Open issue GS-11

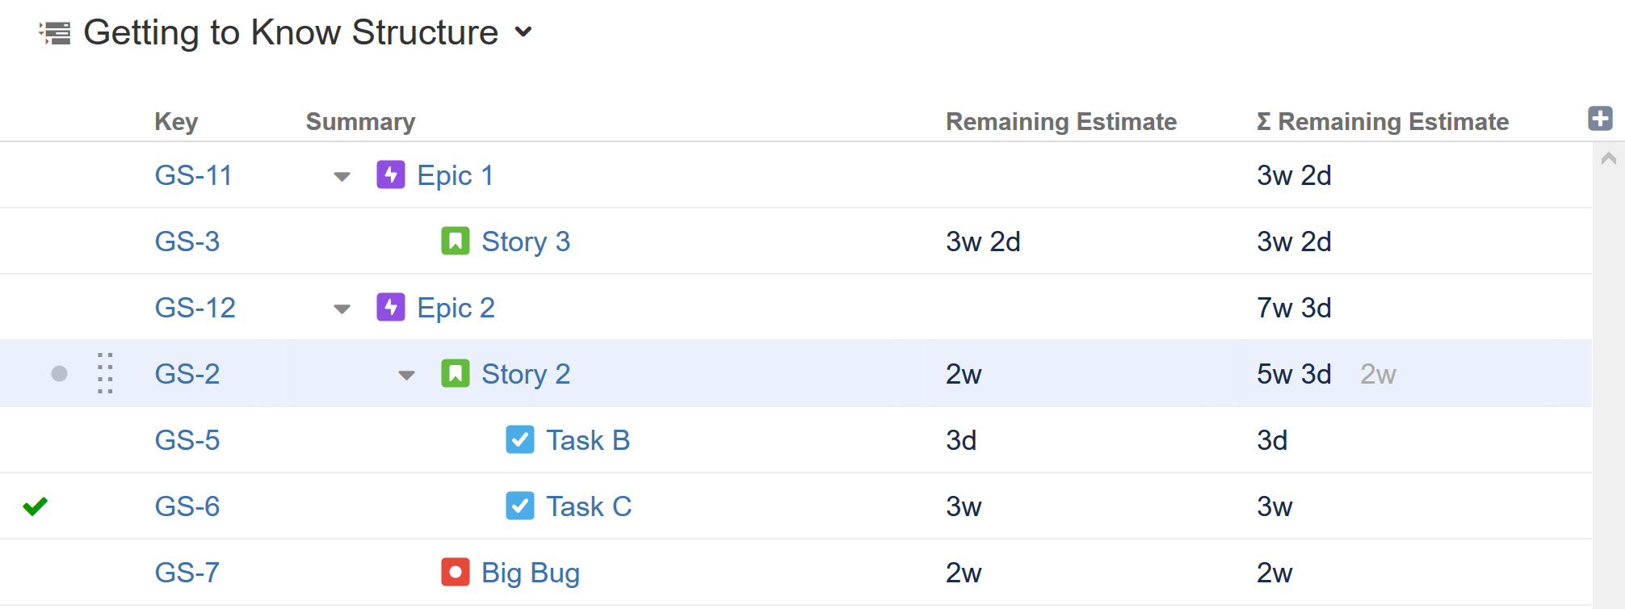[193, 175]
